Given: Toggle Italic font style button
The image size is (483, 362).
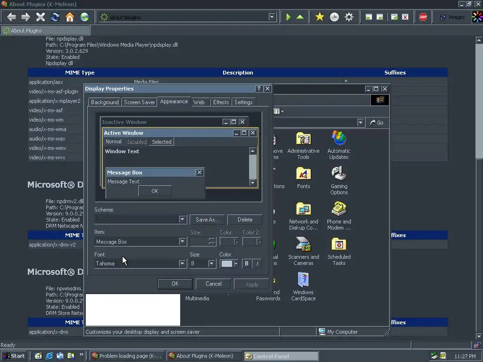Looking at the screenshot, I should 257,263.
